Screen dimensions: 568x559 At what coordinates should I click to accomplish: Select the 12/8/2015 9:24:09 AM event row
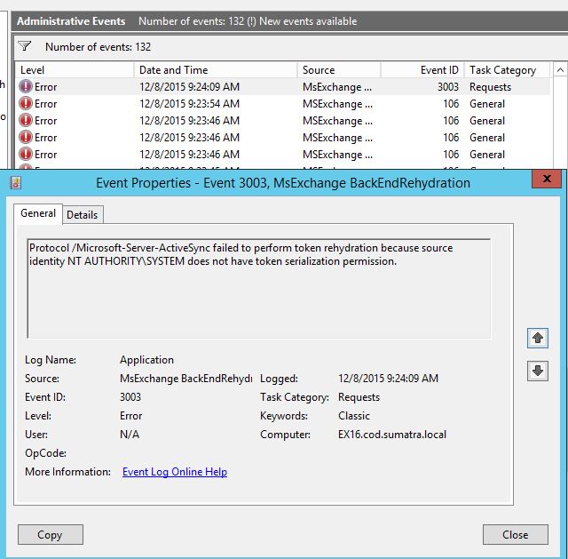pyautogui.click(x=282, y=87)
